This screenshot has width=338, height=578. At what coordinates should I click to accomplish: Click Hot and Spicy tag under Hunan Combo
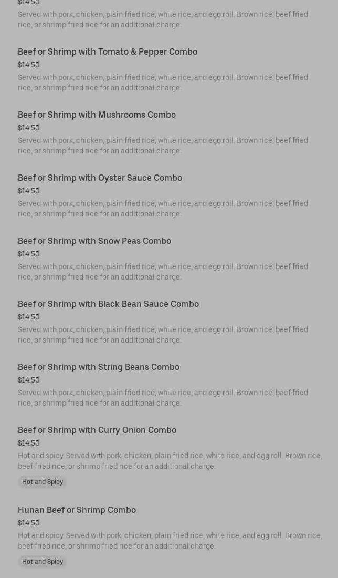[43, 562]
